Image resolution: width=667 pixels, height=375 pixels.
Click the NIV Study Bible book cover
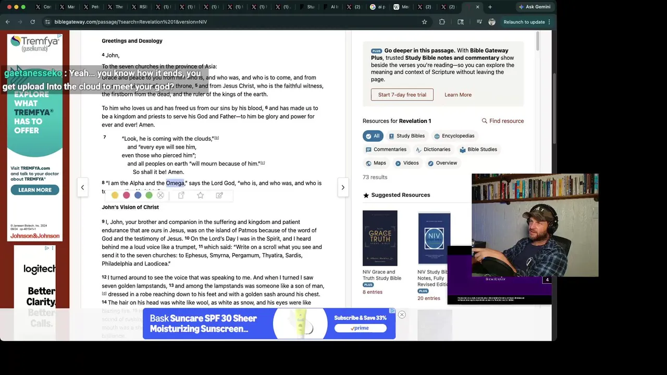434,238
